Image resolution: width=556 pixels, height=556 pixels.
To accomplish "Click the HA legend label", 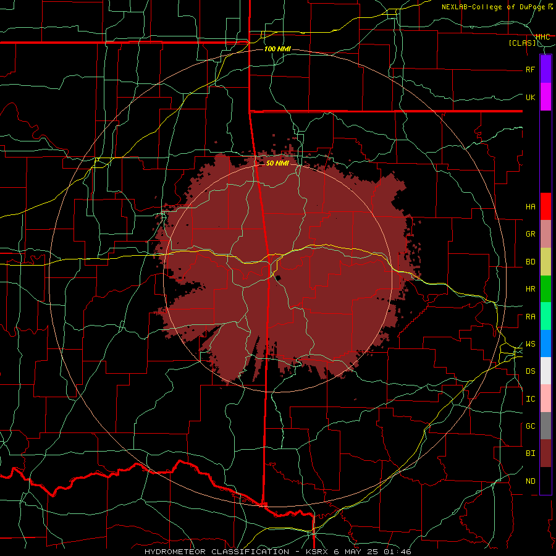I will tap(530, 207).
